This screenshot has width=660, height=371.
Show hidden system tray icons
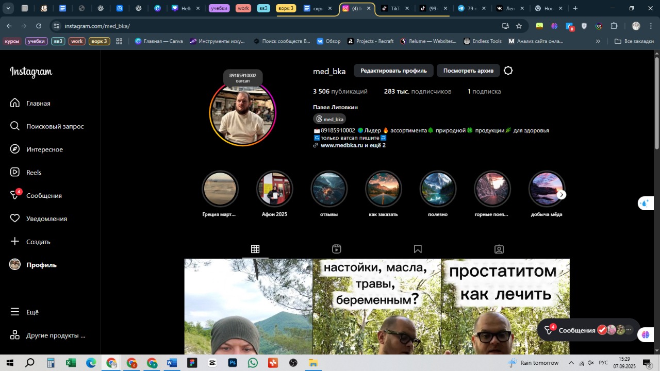click(x=571, y=363)
